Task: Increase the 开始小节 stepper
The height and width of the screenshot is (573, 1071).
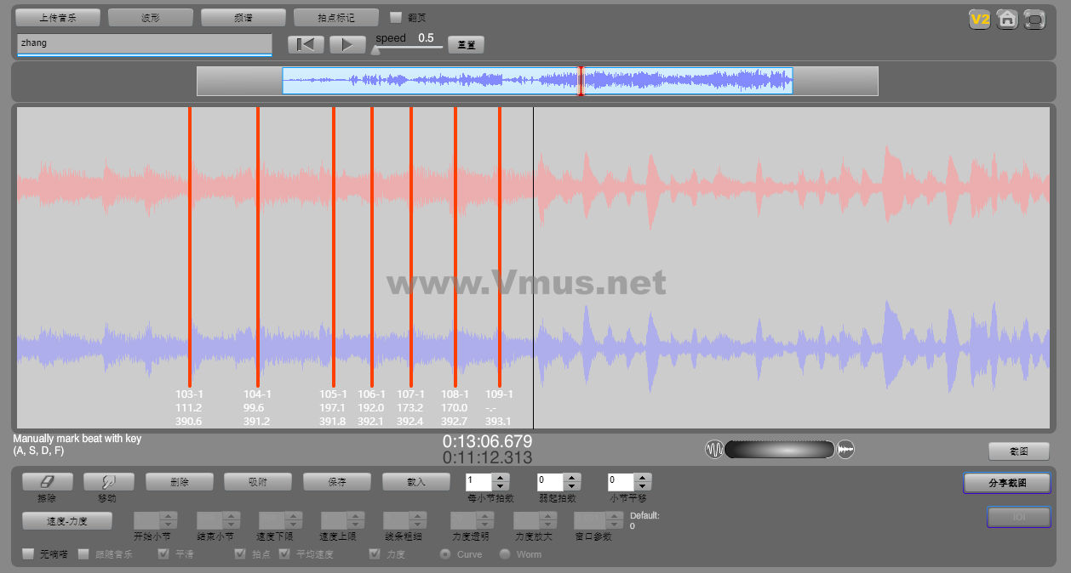Action: coord(169,516)
